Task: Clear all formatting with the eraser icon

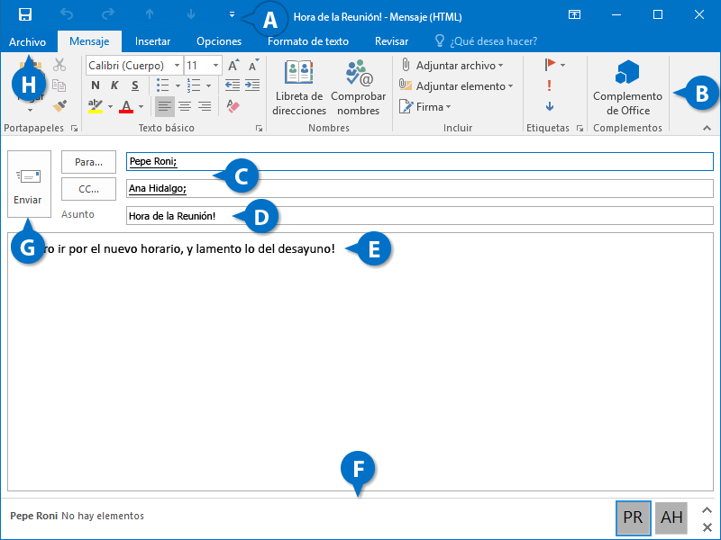Action: pyautogui.click(x=233, y=106)
